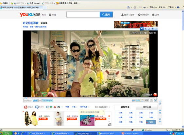Viewport: 184px width, 135px height.
Task: Go to Youku 首页 home link
Action: [x=44, y=15]
